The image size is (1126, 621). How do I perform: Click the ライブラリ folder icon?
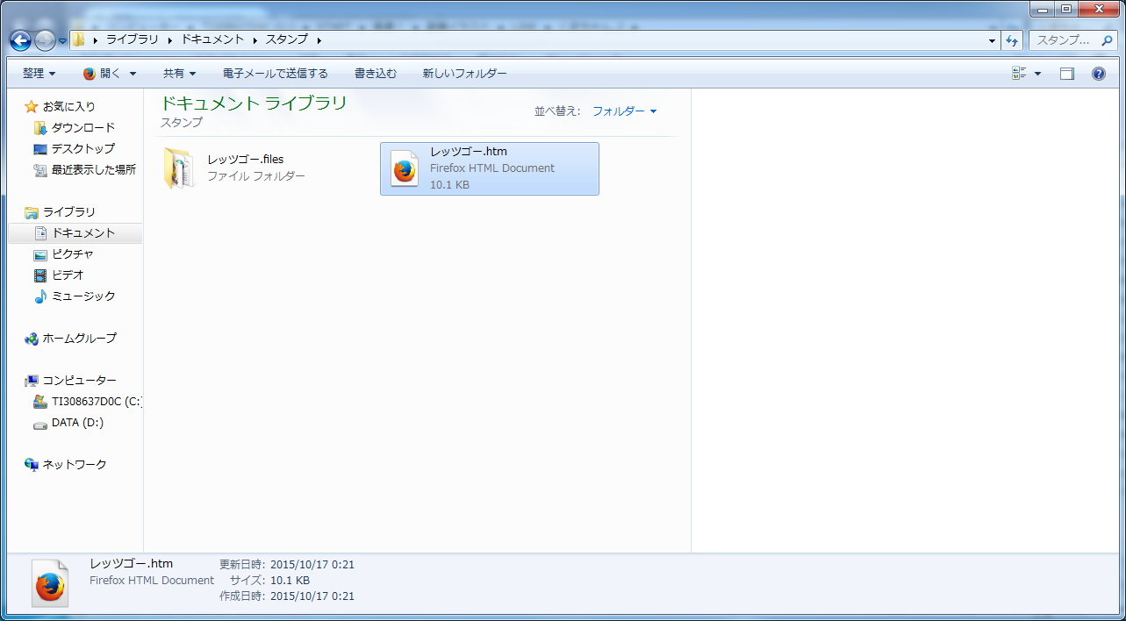pos(32,211)
